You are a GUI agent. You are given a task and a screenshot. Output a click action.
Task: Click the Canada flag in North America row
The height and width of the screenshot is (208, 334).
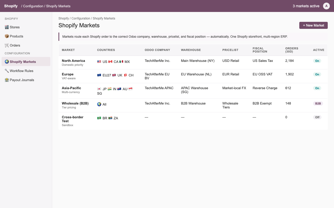pyautogui.click(x=110, y=62)
